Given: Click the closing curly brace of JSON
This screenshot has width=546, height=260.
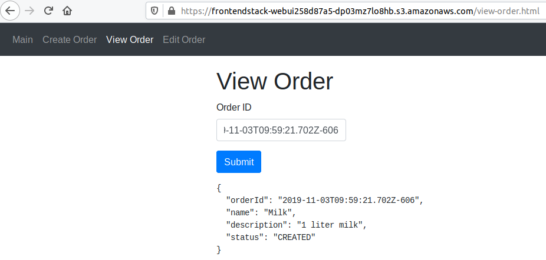Looking at the screenshot, I should (x=219, y=250).
